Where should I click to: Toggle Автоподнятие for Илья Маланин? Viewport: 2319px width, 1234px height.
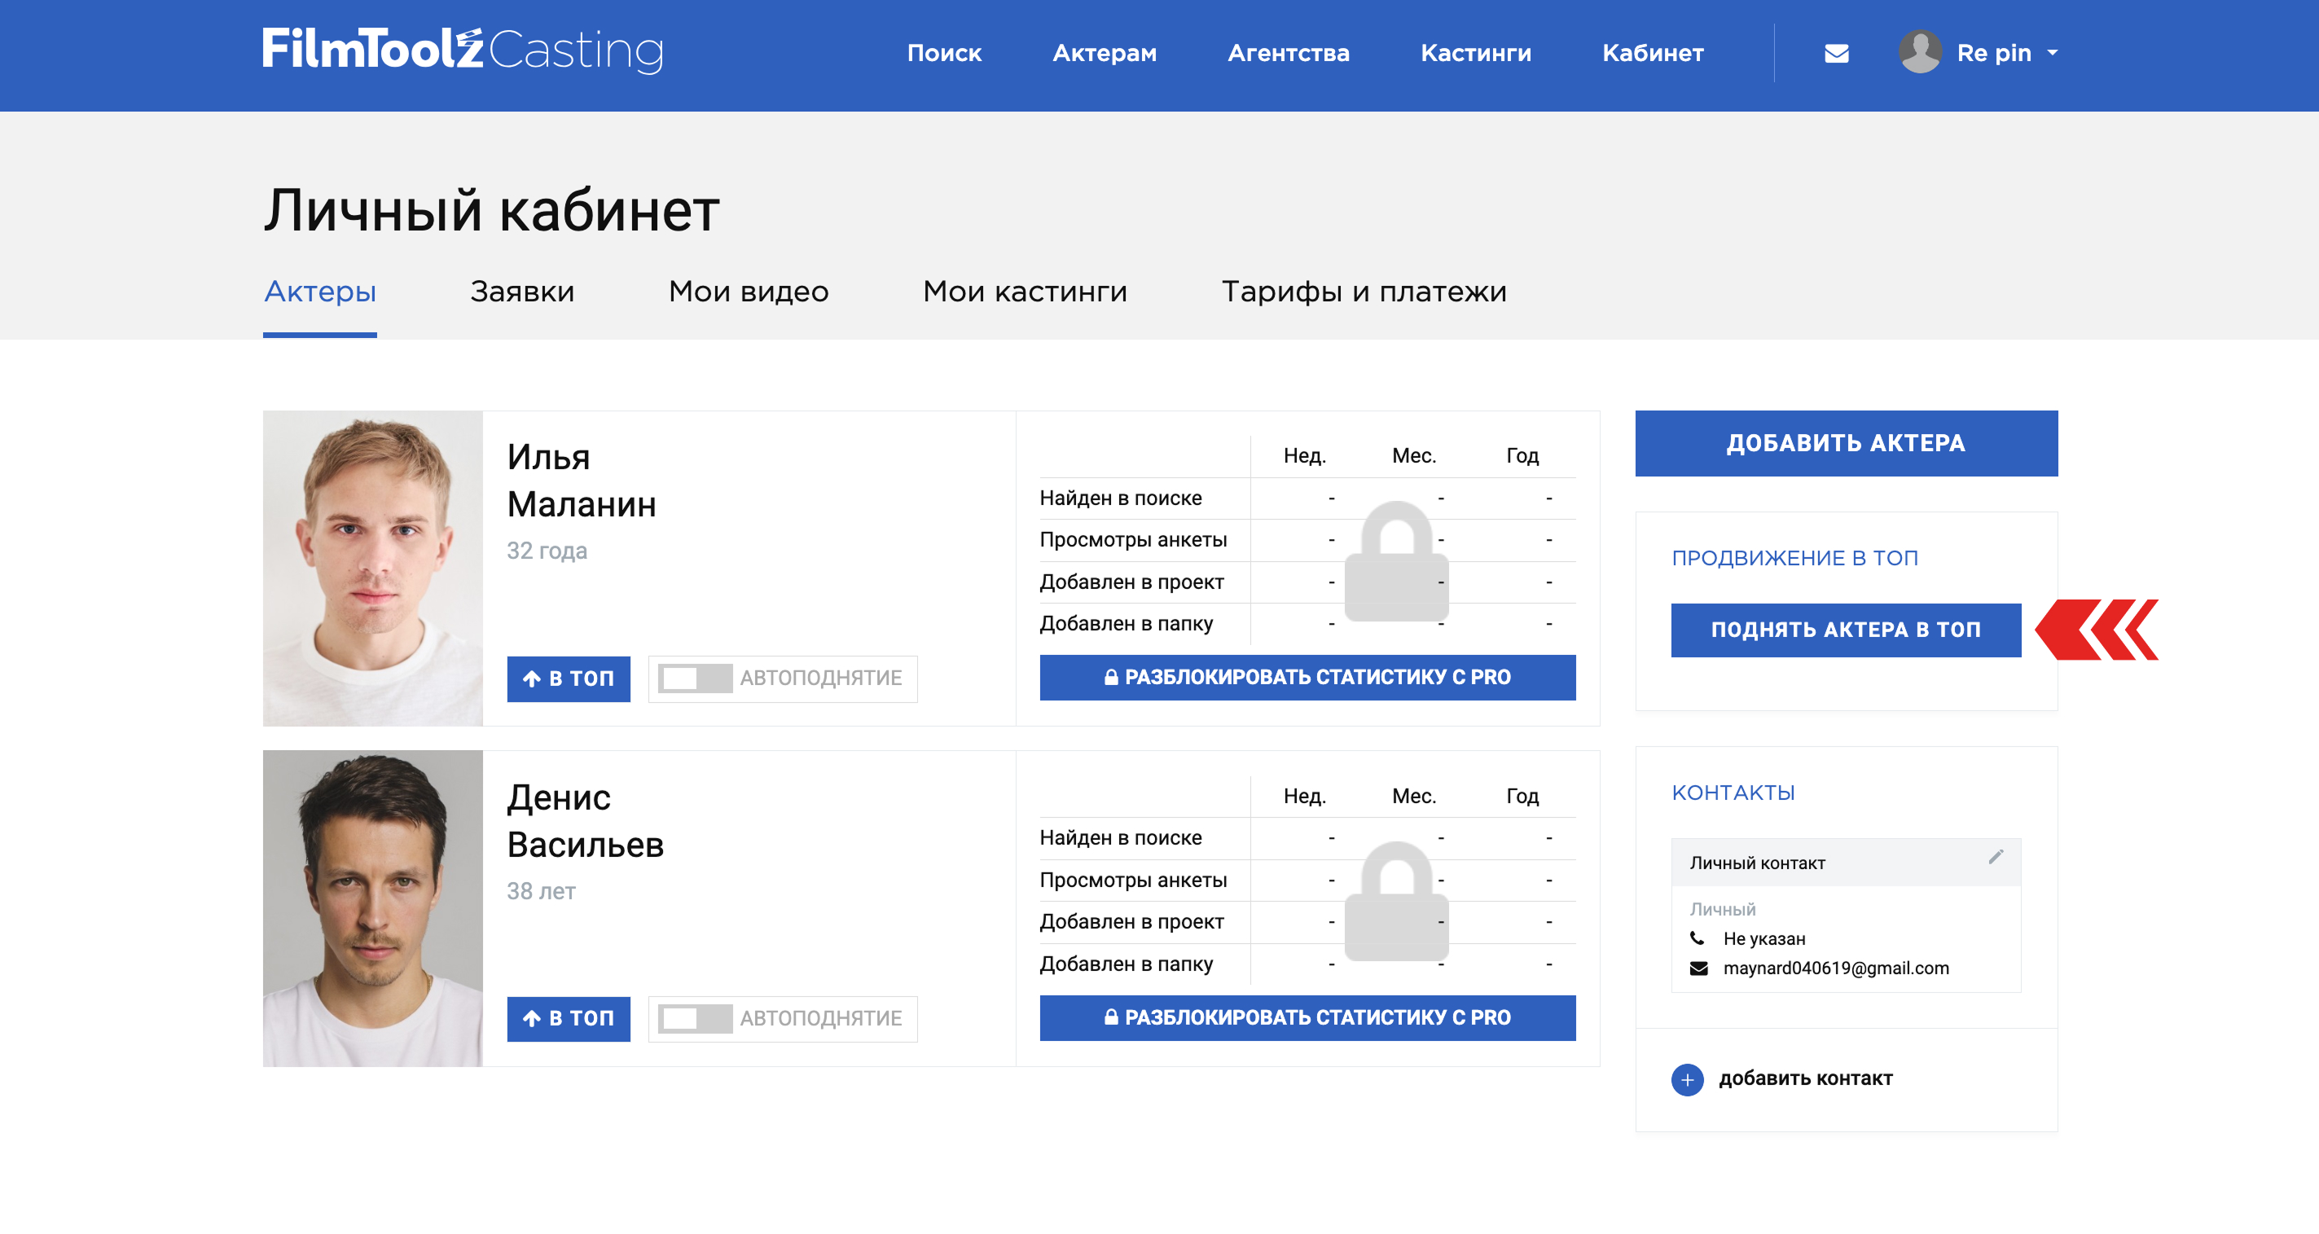(694, 678)
